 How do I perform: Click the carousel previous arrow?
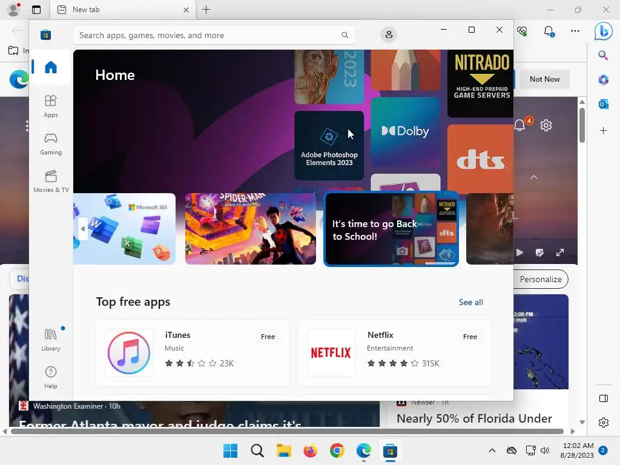[x=82, y=228]
